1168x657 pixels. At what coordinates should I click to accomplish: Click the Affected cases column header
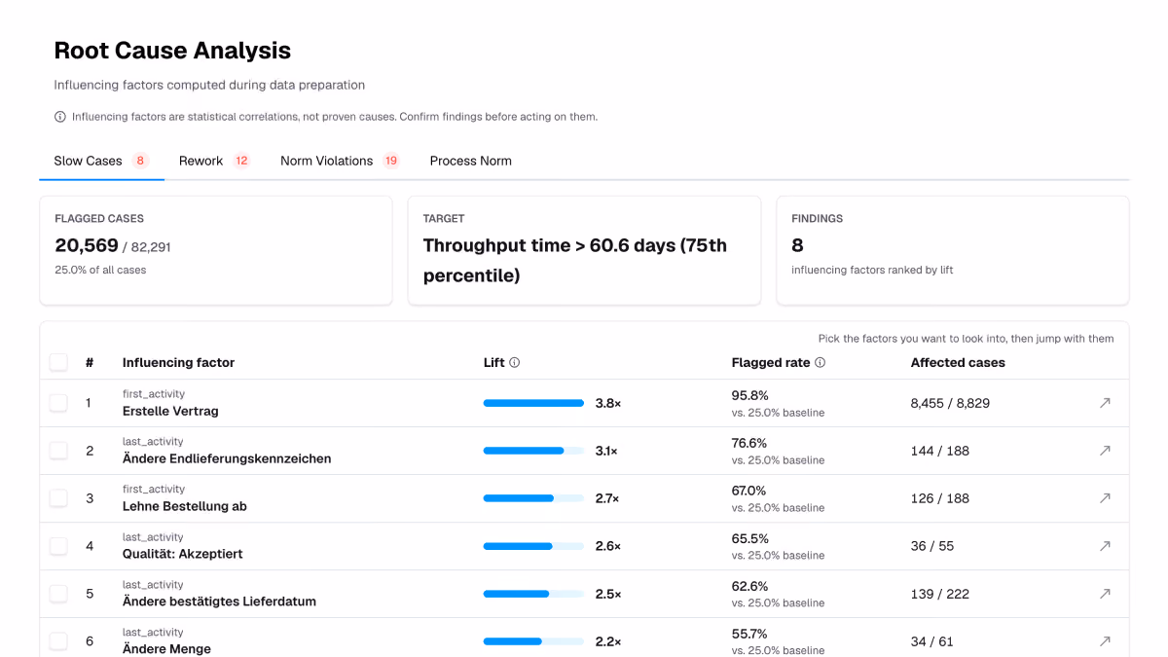(x=958, y=363)
